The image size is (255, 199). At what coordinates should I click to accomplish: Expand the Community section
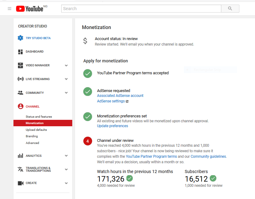click(66, 93)
